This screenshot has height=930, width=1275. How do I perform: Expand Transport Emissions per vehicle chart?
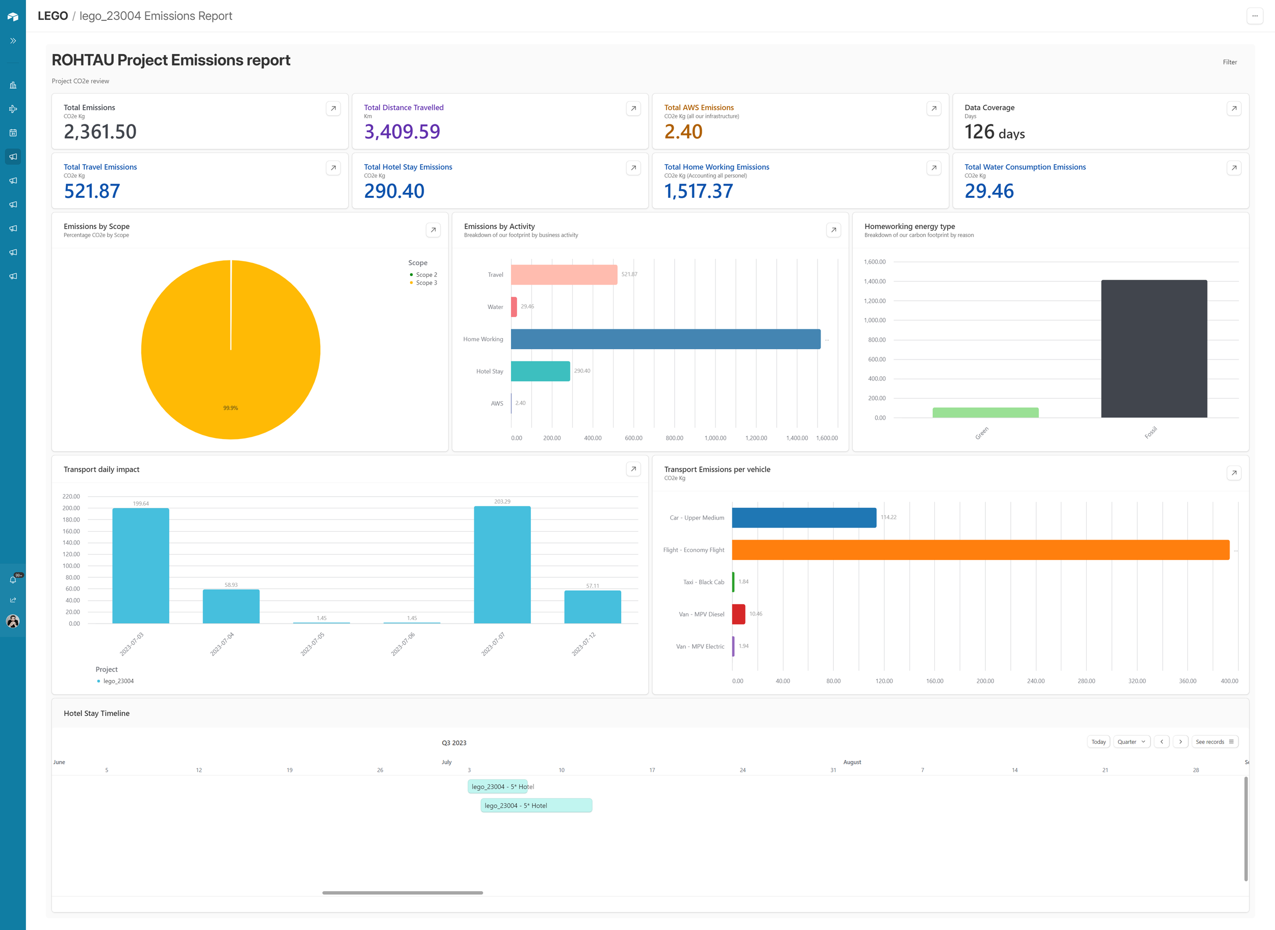[1233, 473]
